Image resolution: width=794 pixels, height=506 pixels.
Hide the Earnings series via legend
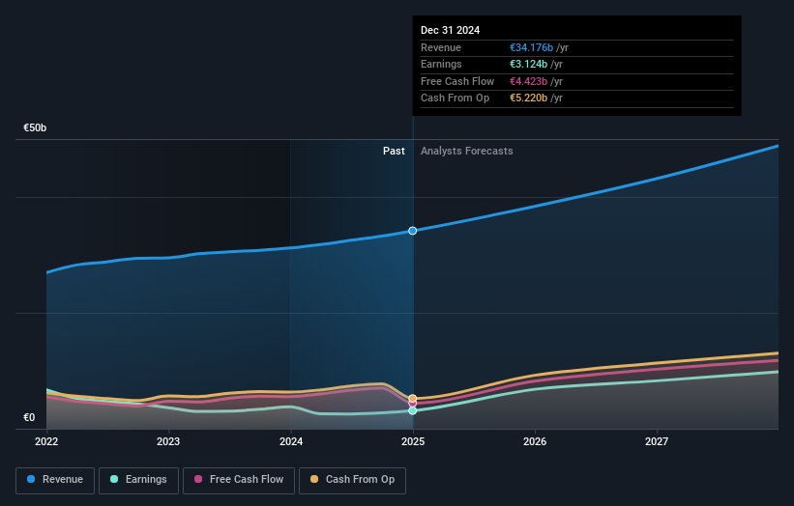tap(138, 480)
